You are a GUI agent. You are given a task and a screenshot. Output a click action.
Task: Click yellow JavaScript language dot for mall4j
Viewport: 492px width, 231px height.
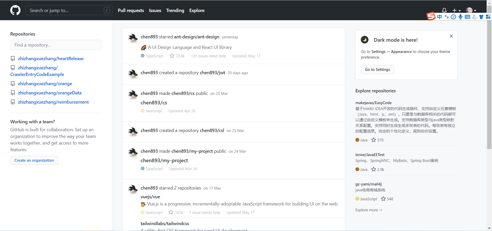pos(357,199)
